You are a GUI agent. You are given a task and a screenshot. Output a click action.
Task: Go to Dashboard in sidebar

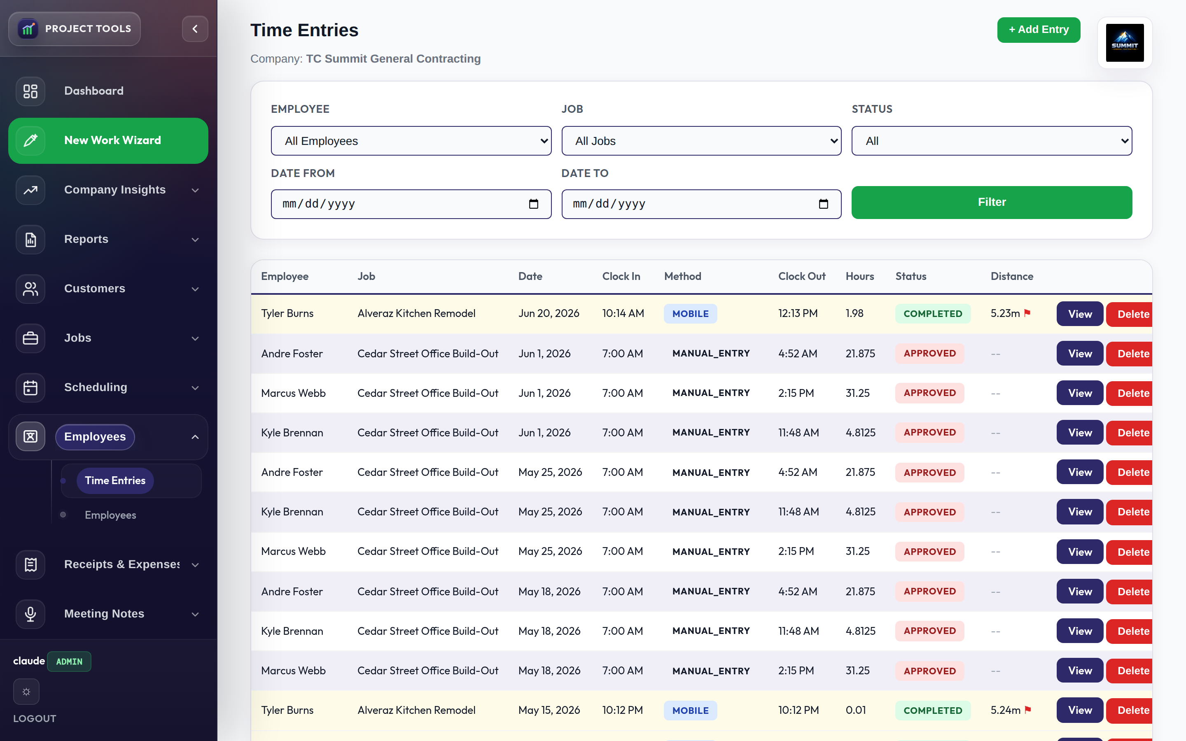[108, 91]
